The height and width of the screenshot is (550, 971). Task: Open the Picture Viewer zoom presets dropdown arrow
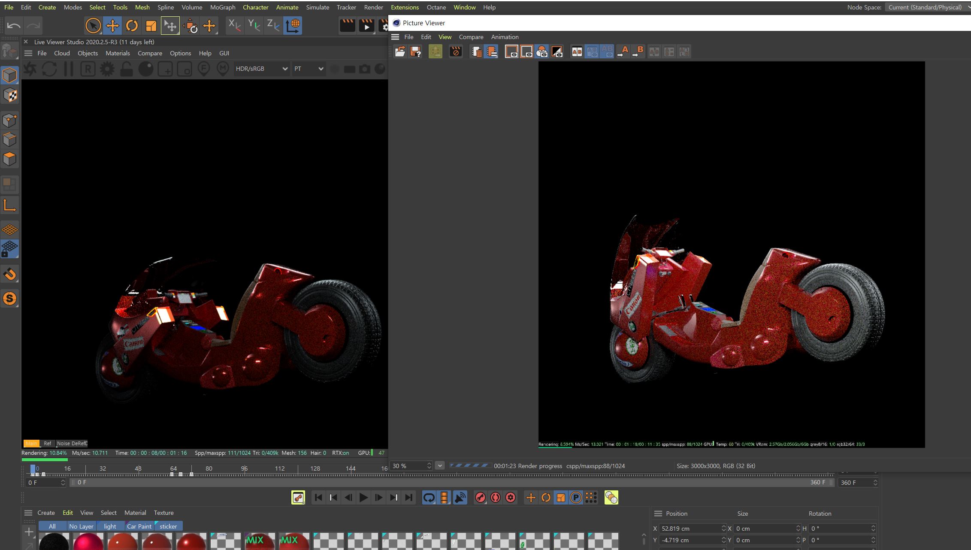pyautogui.click(x=440, y=465)
